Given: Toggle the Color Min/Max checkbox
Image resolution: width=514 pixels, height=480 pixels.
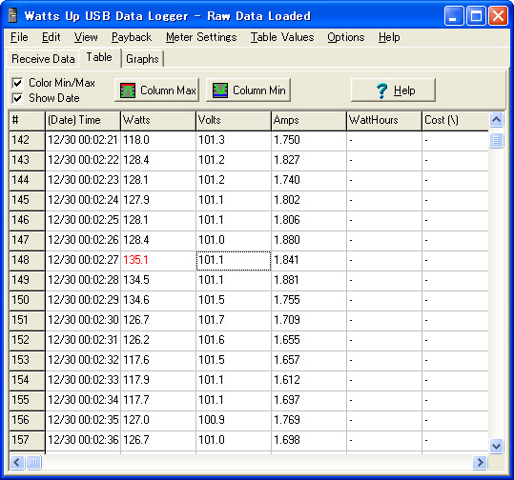Looking at the screenshot, I should pyautogui.click(x=17, y=83).
